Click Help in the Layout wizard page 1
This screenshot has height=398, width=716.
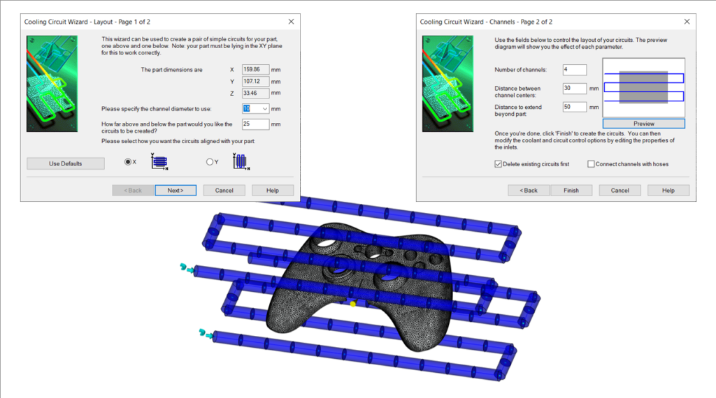pyautogui.click(x=273, y=191)
